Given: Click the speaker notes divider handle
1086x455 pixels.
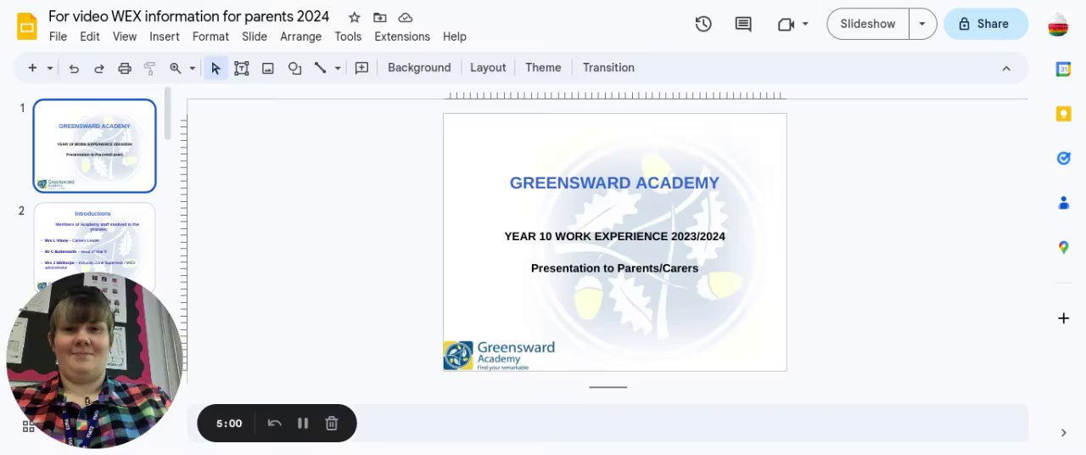Looking at the screenshot, I should coord(608,387).
